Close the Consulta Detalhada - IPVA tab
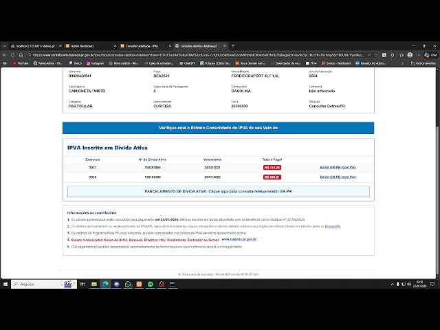This screenshot has height=330, width=440. pyautogui.click(x=170, y=46)
